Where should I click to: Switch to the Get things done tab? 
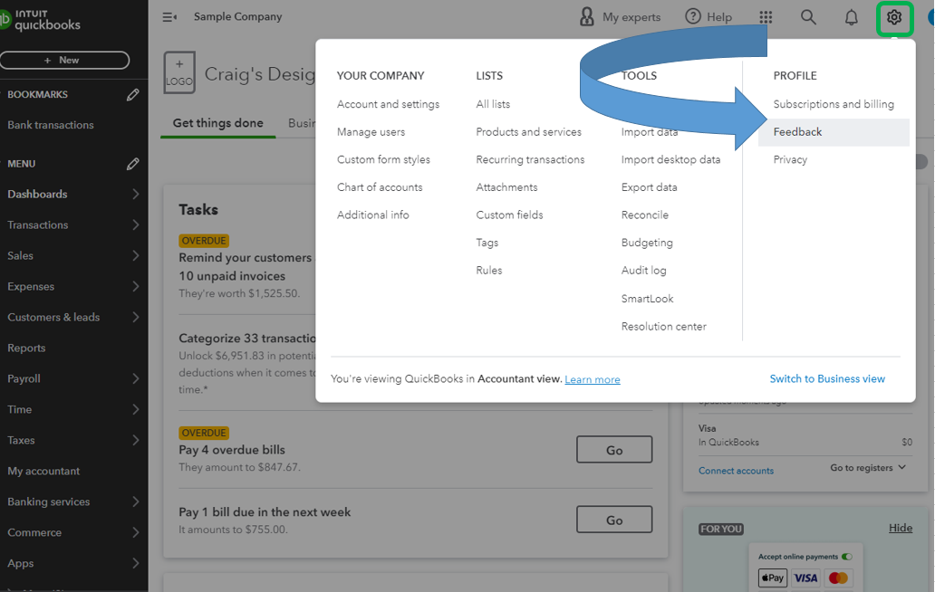(x=217, y=123)
